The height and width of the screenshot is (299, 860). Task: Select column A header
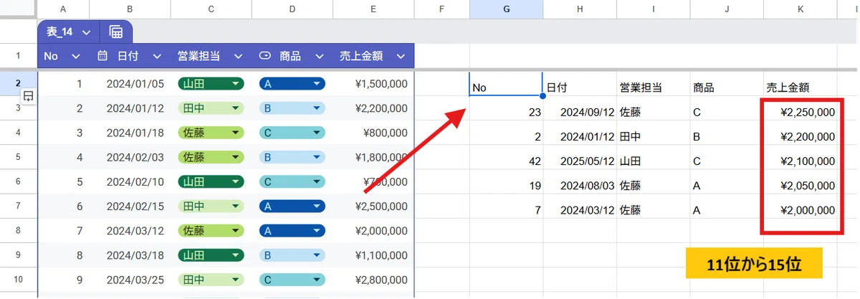pyautogui.click(x=63, y=9)
